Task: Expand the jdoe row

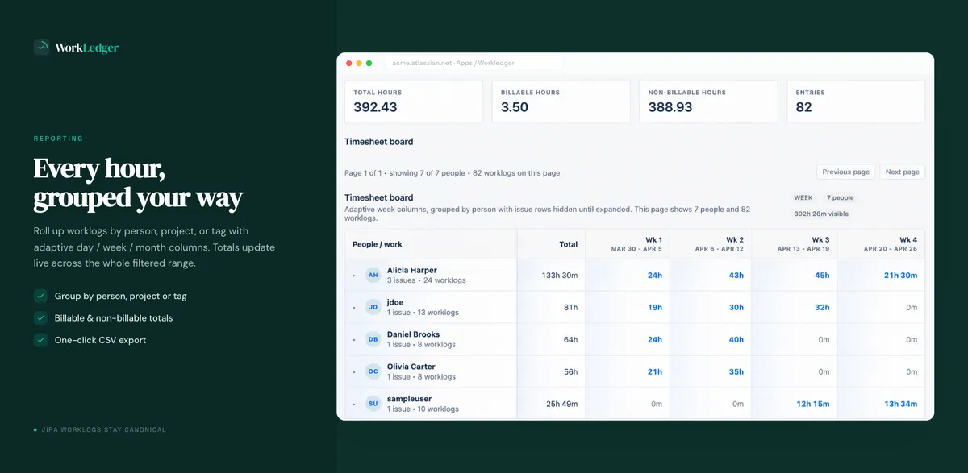Action: 354,308
